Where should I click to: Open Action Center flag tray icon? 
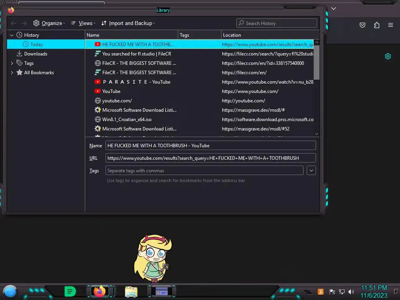(332, 291)
